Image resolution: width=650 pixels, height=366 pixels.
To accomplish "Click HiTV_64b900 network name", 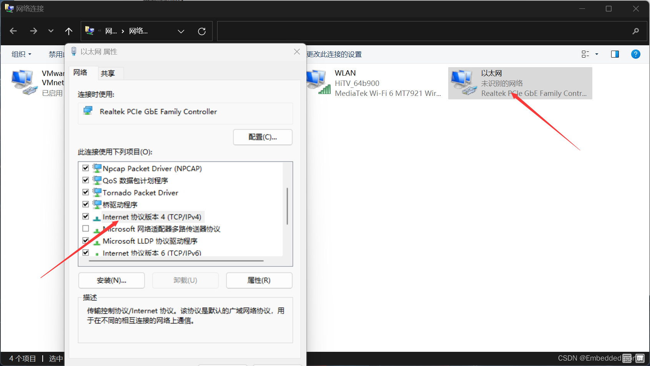I will click(x=357, y=83).
